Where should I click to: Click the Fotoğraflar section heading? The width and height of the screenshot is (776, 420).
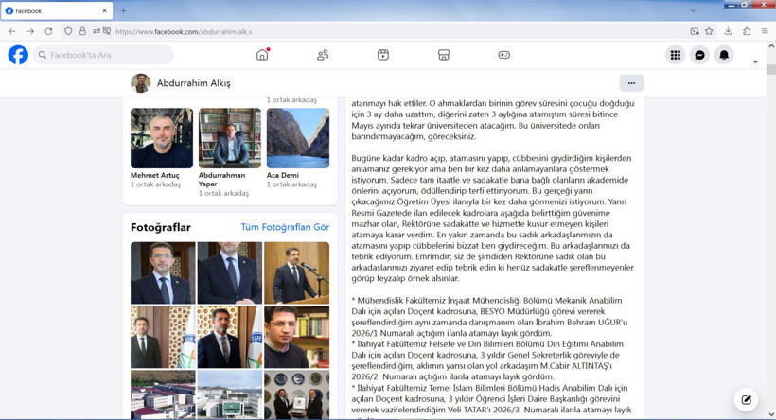(160, 227)
